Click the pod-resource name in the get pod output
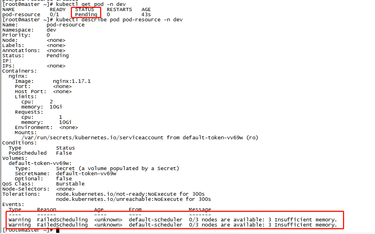 [x=21, y=15]
